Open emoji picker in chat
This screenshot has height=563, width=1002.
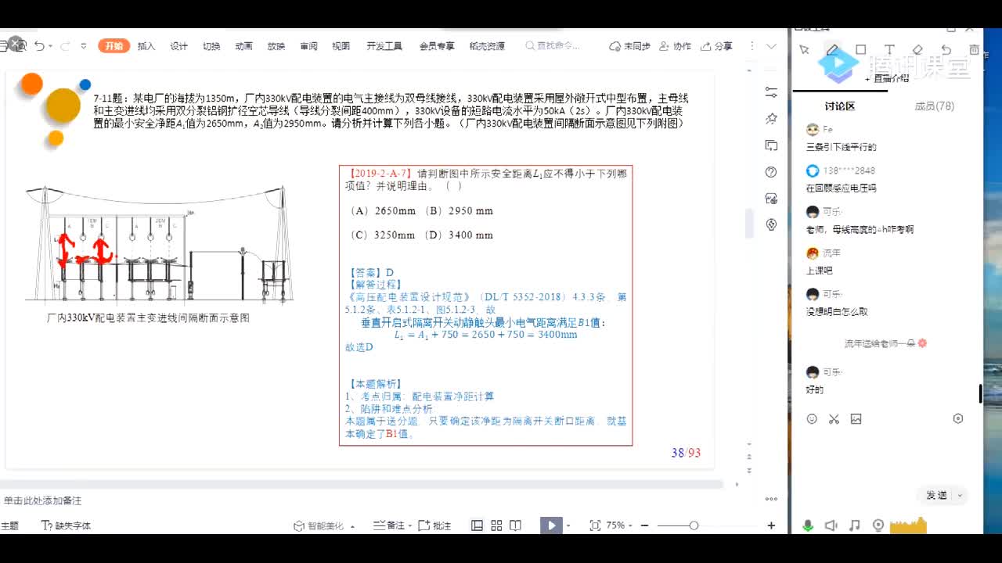pyautogui.click(x=812, y=419)
